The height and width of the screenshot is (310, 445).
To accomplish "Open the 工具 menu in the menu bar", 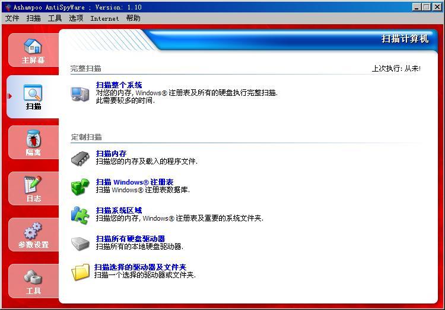I will tap(55, 18).
